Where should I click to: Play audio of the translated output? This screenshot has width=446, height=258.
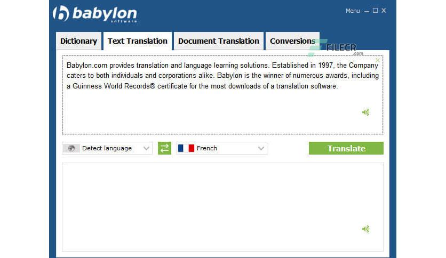(x=365, y=229)
